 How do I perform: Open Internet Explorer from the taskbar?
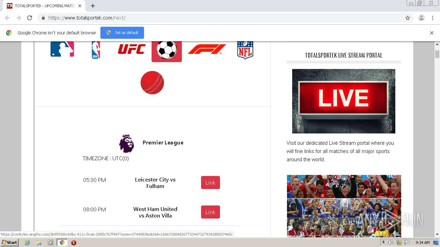pyautogui.click(x=27, y=243)
